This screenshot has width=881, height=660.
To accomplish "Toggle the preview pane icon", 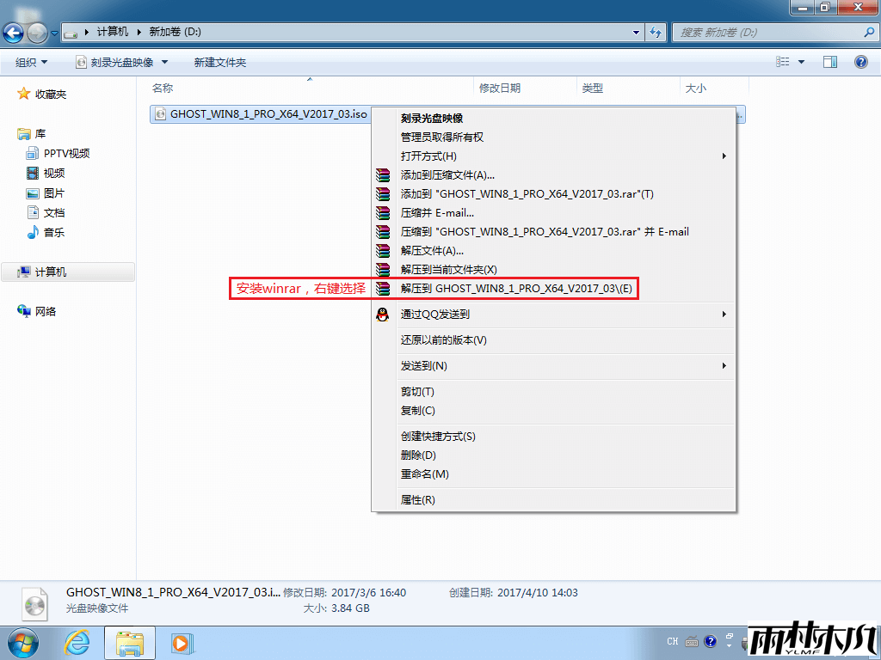I will 830,62.
